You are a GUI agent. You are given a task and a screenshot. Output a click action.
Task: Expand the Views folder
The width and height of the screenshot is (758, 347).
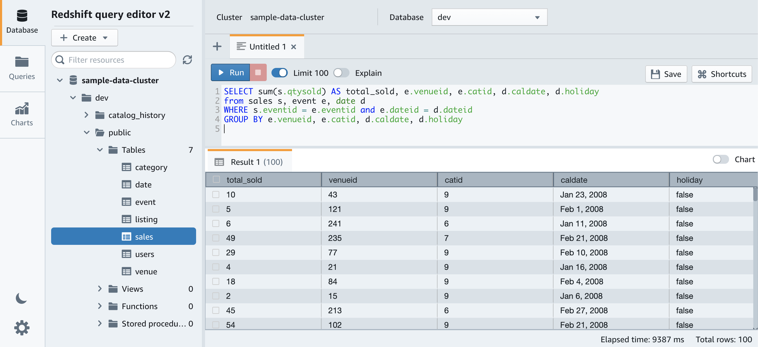pyautogui.click(x=99, y=289)
